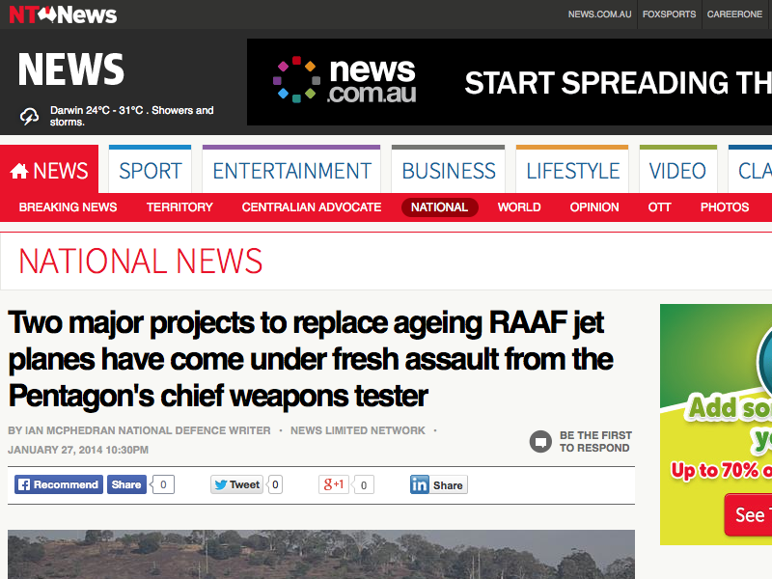Click the Facebook Recommend button
The image size is (772, 579).
(58, 484)
